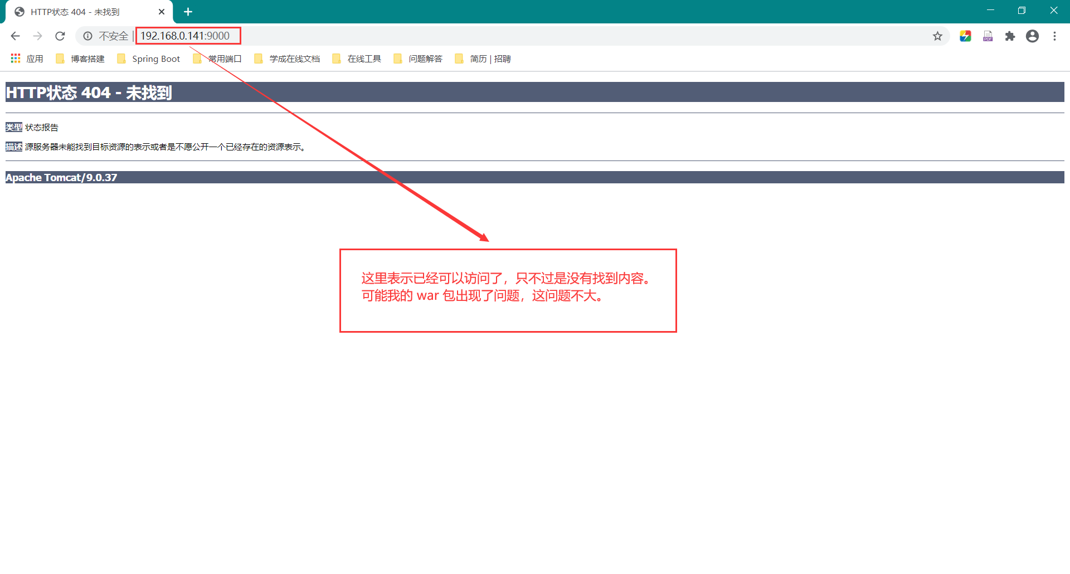
Task: Open the Extensions puzzle piece menu
Action: (1010, 36)
